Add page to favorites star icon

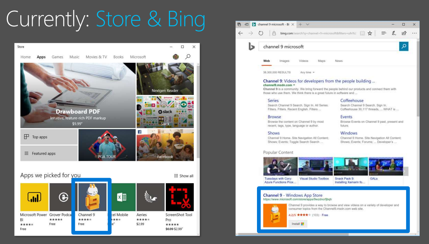(x=370, y=33)
